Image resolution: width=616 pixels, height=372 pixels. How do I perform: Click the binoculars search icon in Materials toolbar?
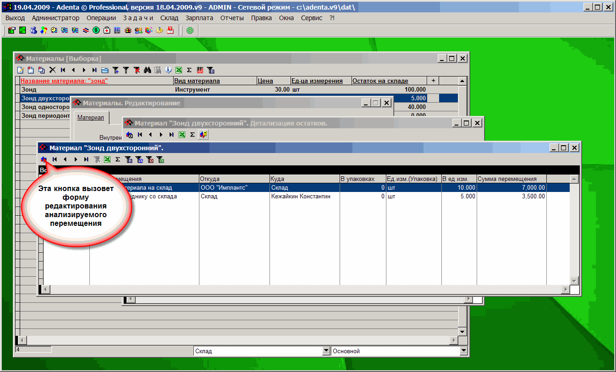(x=147, y=70)
